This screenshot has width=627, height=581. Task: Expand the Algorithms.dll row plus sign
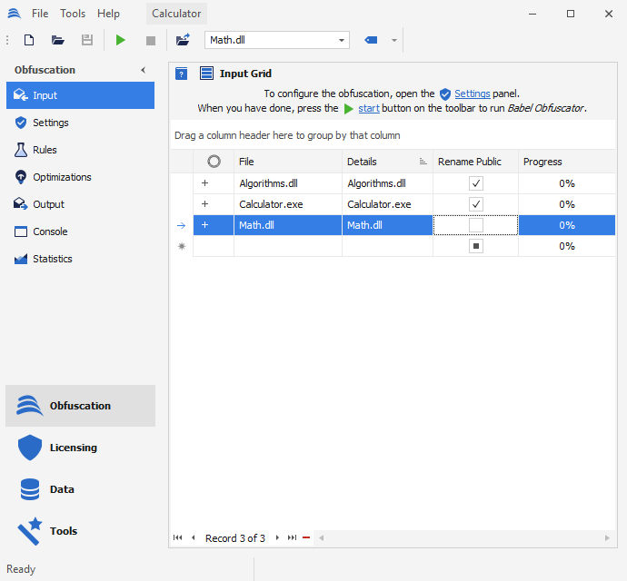point(204,183)
